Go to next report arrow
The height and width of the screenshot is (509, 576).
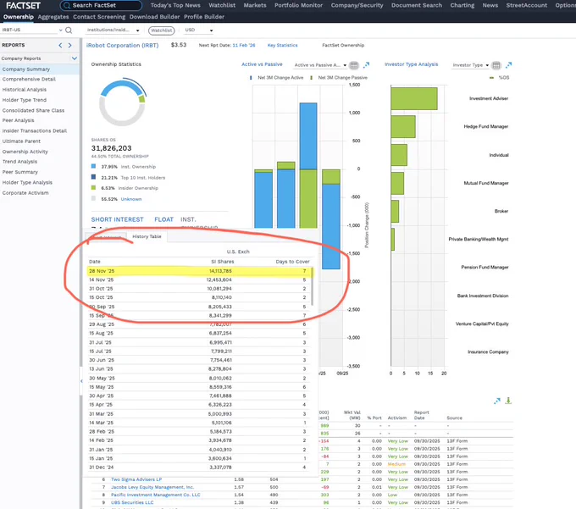click(x=69, y=45)
